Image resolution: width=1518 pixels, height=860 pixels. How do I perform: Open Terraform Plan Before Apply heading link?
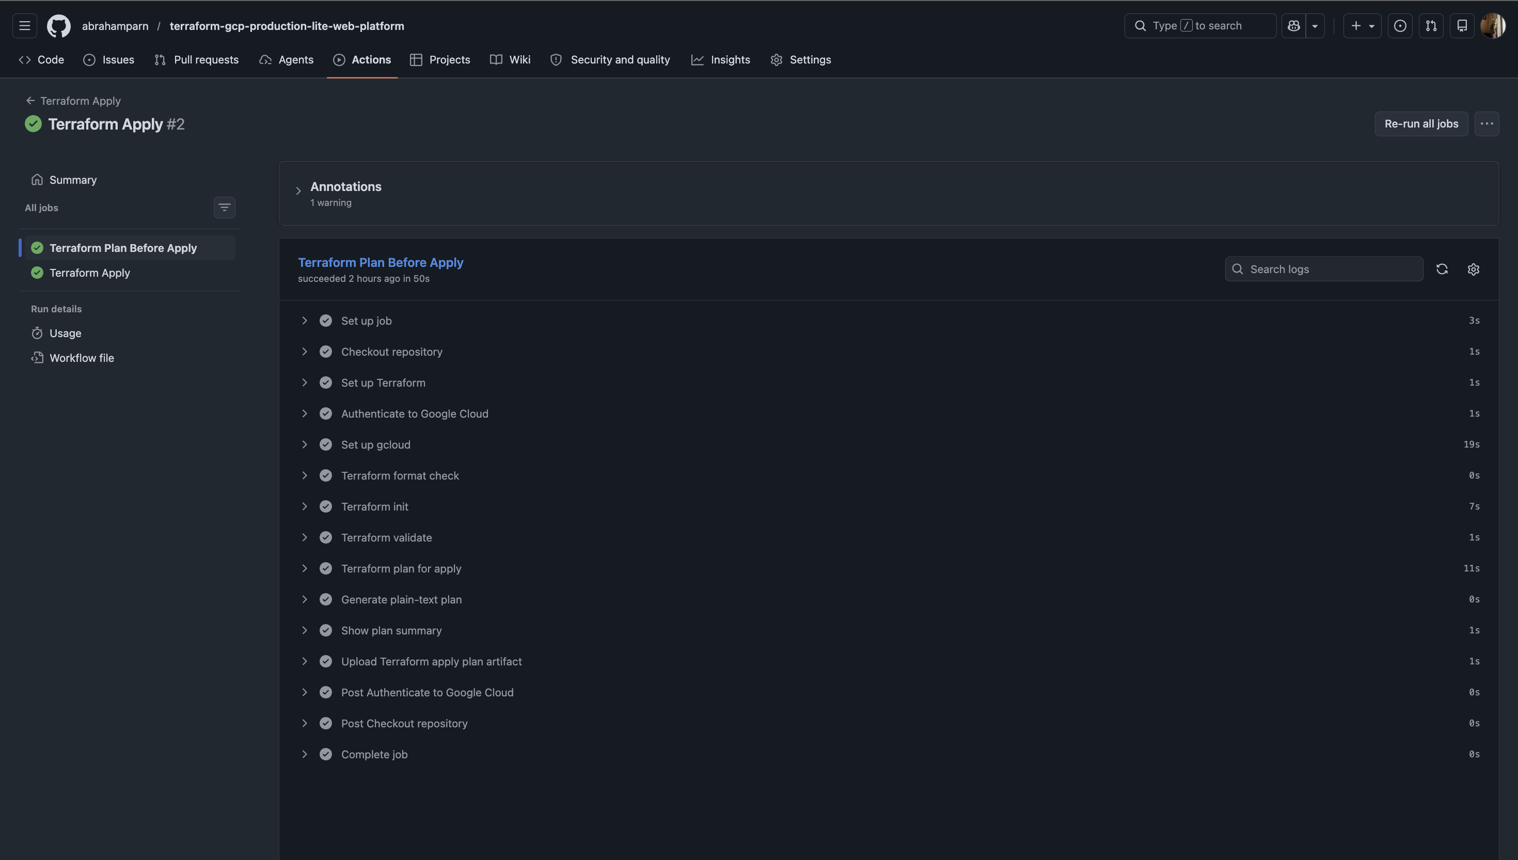[x=381, y=262]
